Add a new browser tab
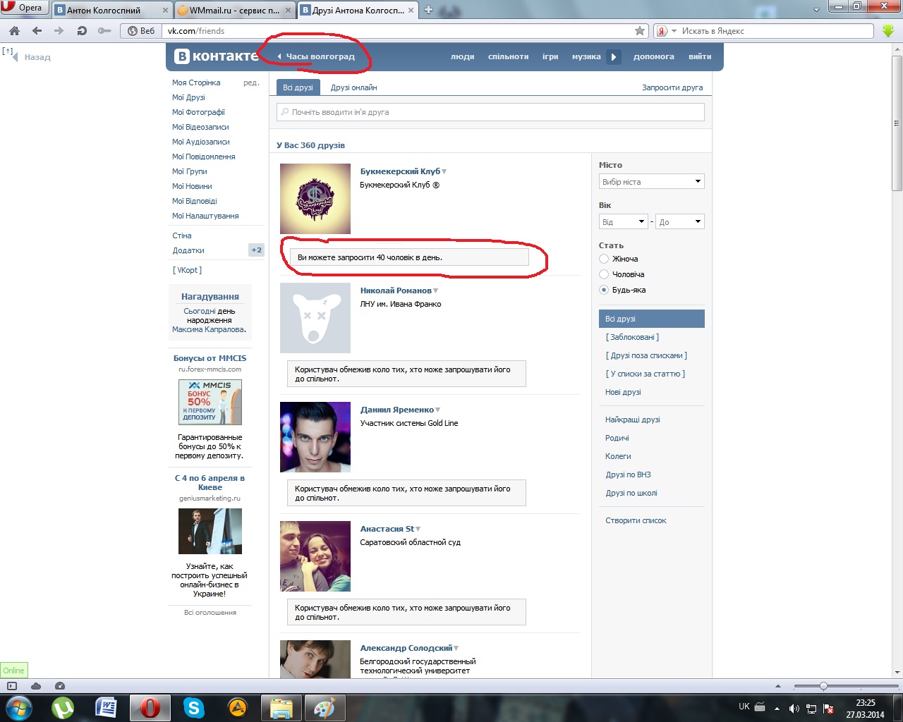 (x=428, y=10)
